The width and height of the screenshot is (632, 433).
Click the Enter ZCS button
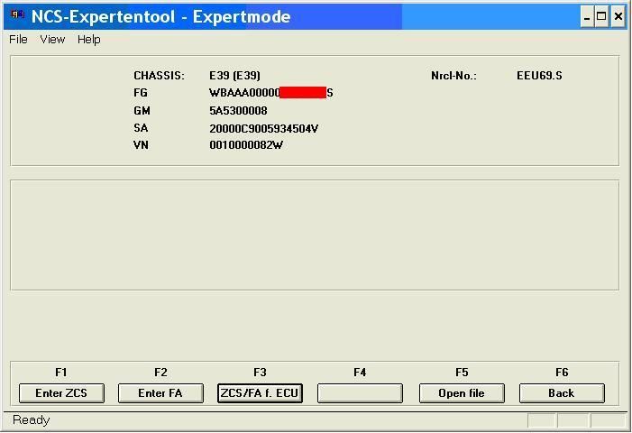click(61, 393)
